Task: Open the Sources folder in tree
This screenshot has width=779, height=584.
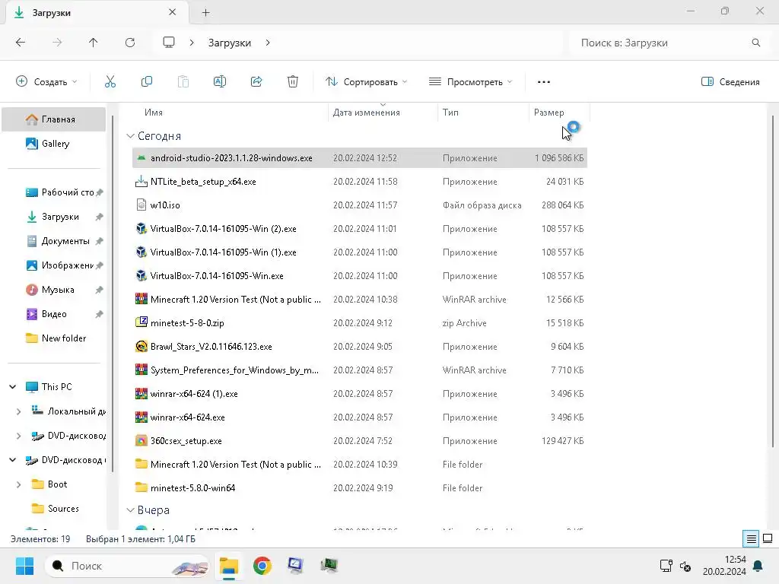Action: (x=54, y=509)
